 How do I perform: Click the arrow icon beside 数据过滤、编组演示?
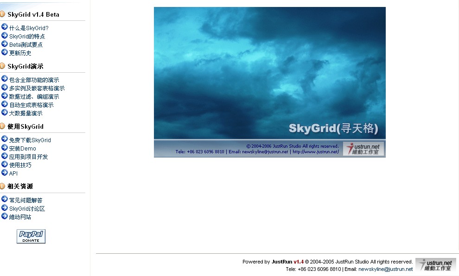4,95
